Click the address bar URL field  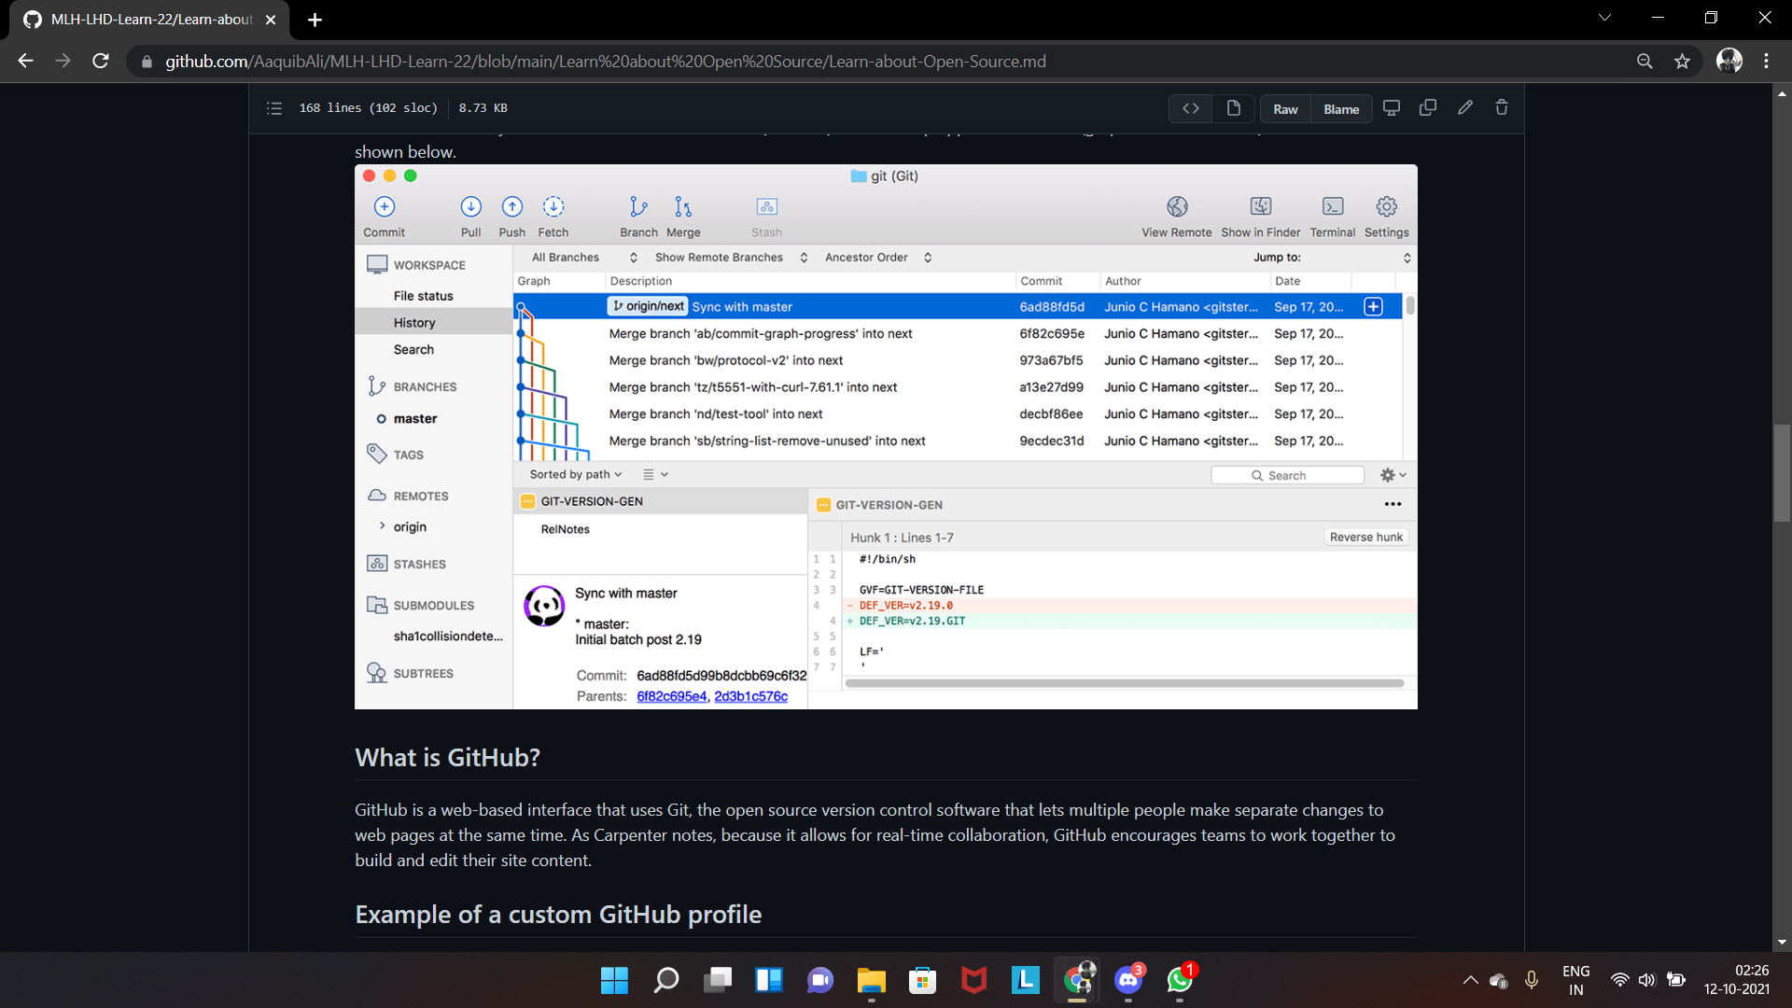pos(605,62)
